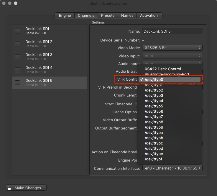The height and width of the screenshot is (196, 217).
Task: Click the Make Changes lock button
Action: pos(26,188)
